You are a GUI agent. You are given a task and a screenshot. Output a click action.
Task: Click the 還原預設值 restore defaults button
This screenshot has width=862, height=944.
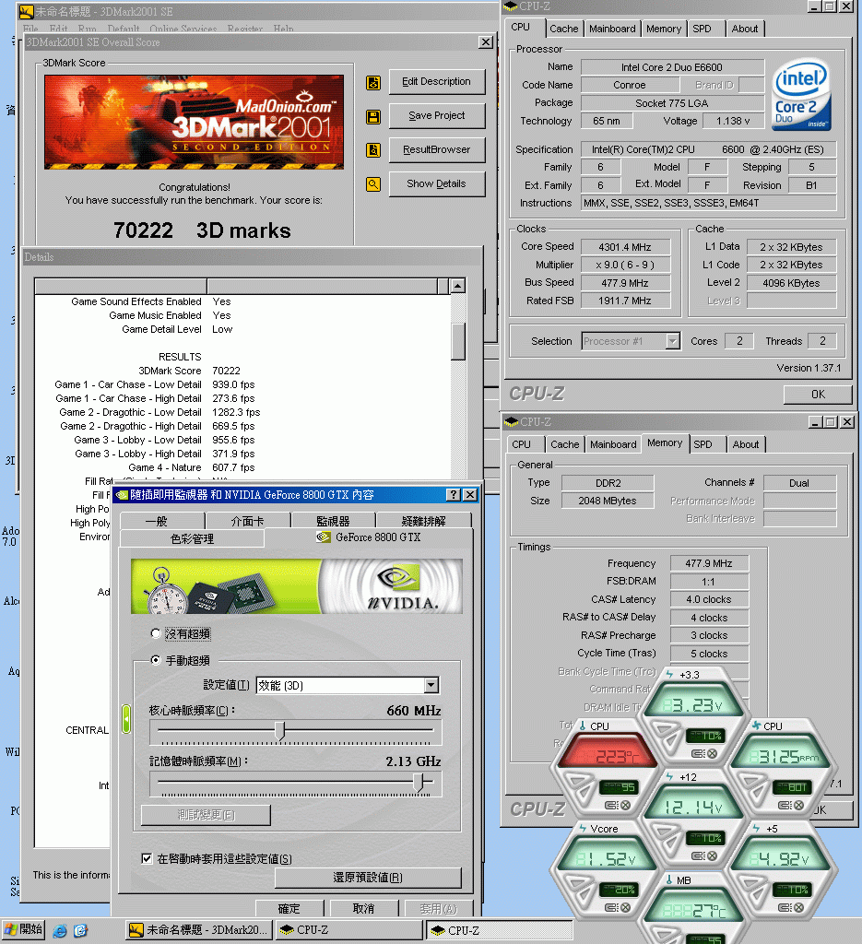click(x=368, y=878)
